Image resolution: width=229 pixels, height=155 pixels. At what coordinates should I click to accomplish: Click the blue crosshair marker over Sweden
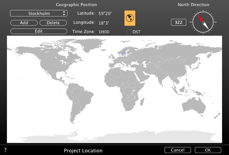[125, 53]
